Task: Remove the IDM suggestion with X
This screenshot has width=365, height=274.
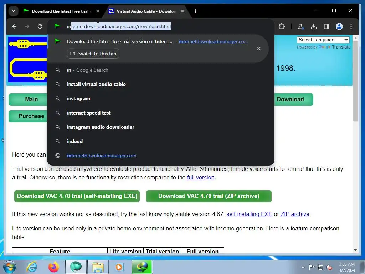Action: [x=259, y=49]
